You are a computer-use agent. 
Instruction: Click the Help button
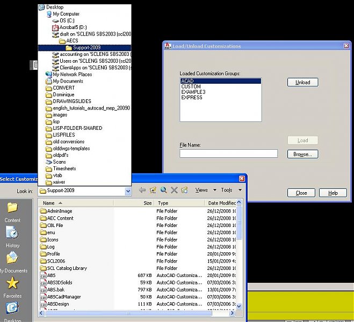point(333,193)
